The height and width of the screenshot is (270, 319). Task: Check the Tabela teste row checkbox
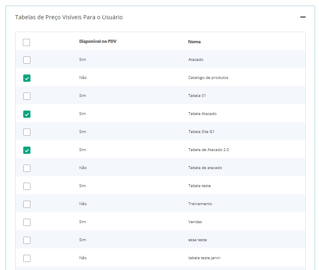coord(26,186)
